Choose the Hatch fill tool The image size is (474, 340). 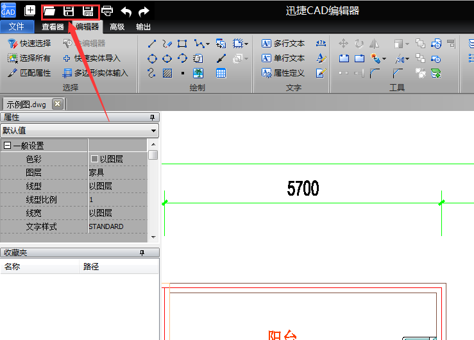pos(167,73)
